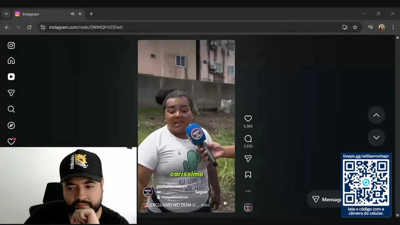Click the address bar URL
This screenshot has height=225, width=400.
[86, 27]
